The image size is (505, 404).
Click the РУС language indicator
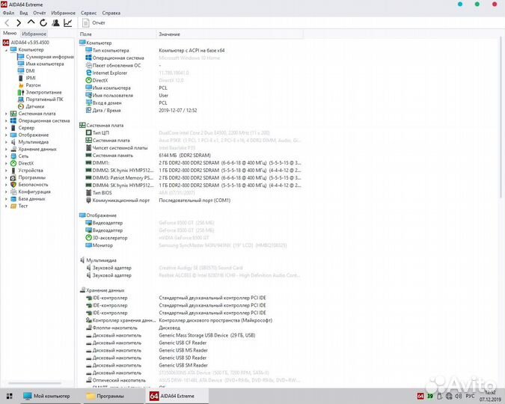coord(471,396)
